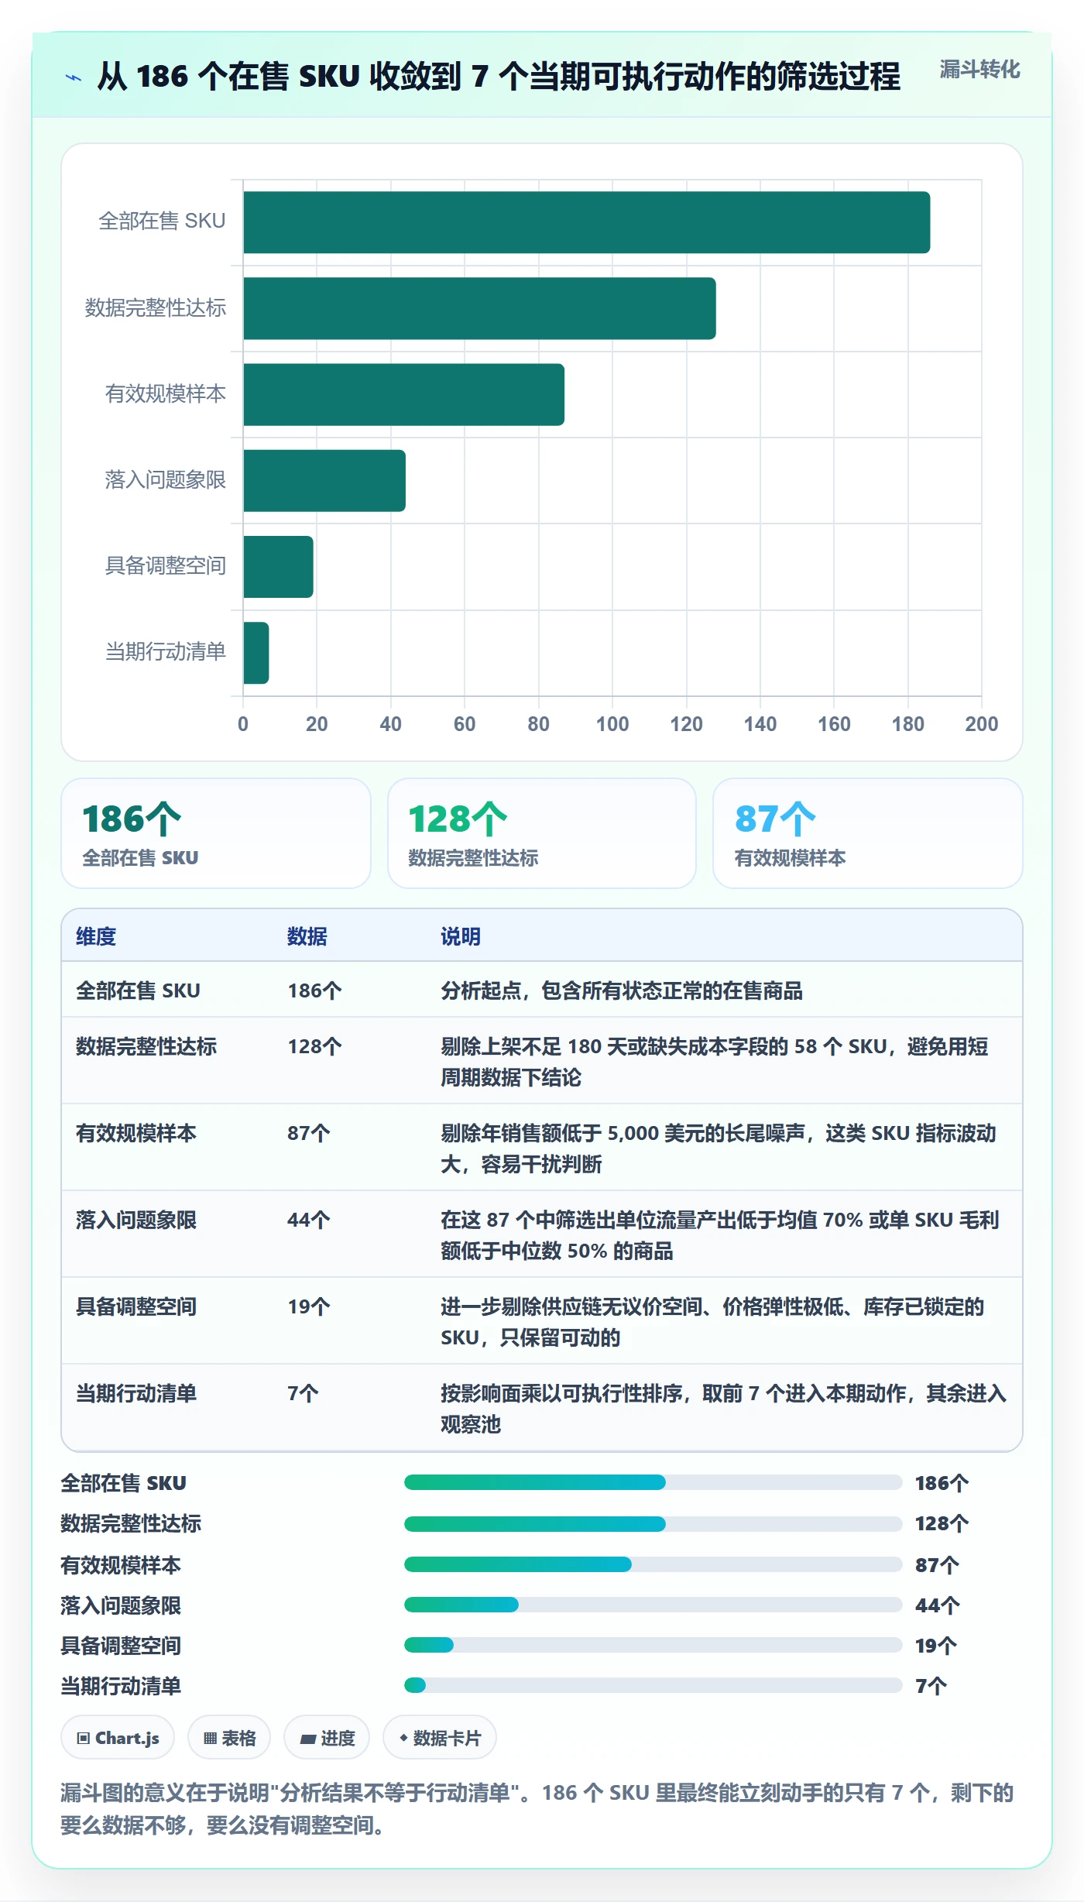Click the progress bar for 当期行动清单
1084x1902 pixels.
pos(653,1685)
